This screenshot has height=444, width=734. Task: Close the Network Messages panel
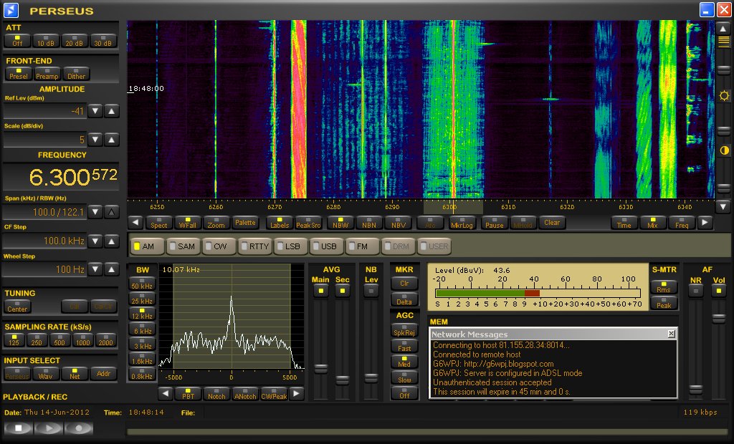[671, 334]
